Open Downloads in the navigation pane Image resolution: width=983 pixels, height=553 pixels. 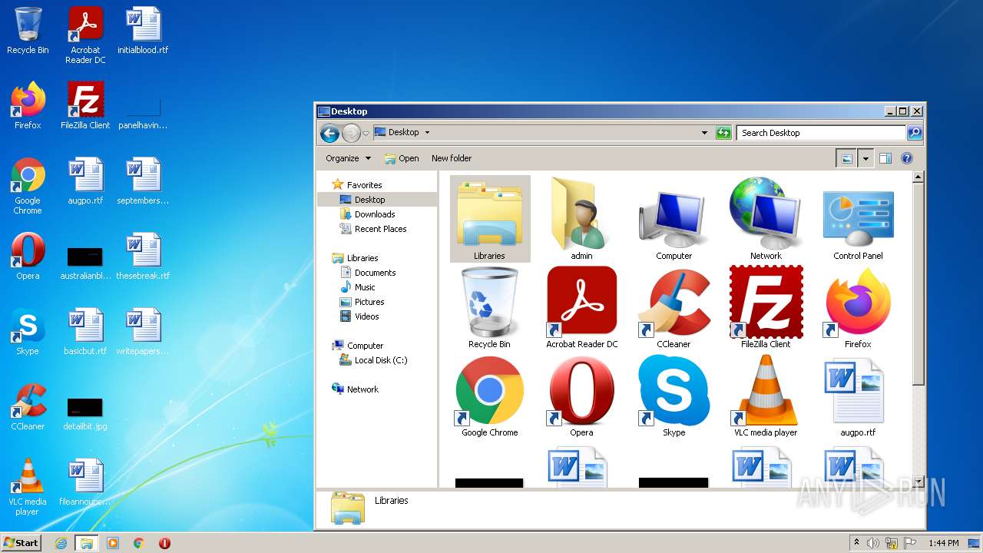[375, 214]
